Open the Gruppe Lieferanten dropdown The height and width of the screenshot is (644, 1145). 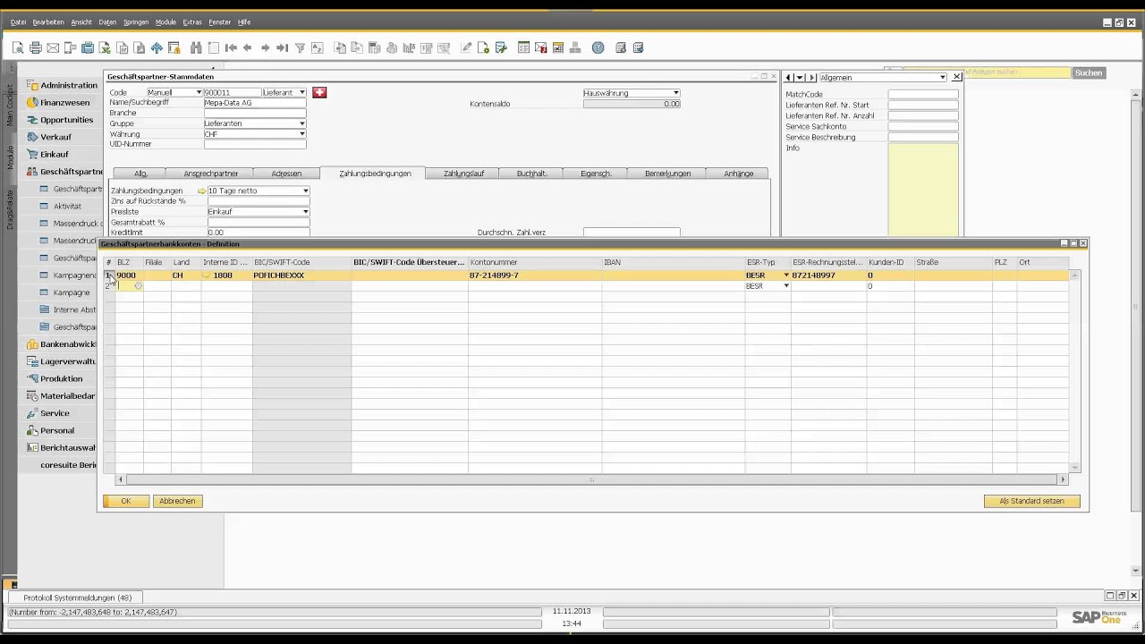tap(301, 123)
